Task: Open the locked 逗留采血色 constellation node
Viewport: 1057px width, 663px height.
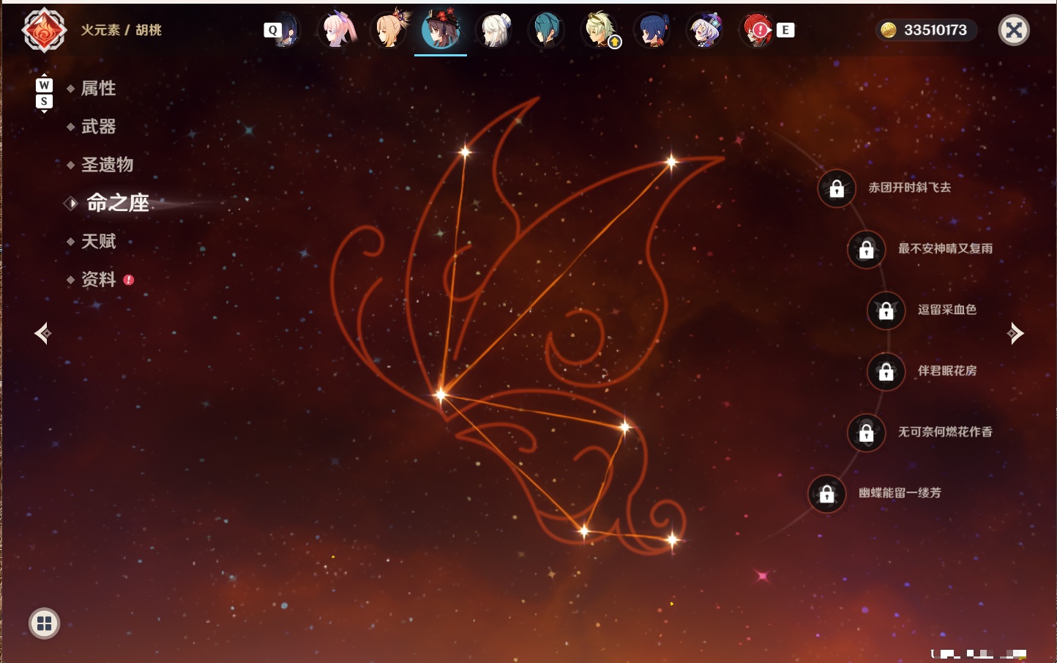Action: coord(886,311)
